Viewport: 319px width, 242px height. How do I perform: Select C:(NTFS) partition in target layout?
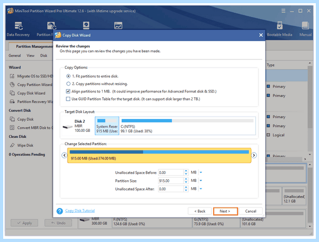click(188, 126)
